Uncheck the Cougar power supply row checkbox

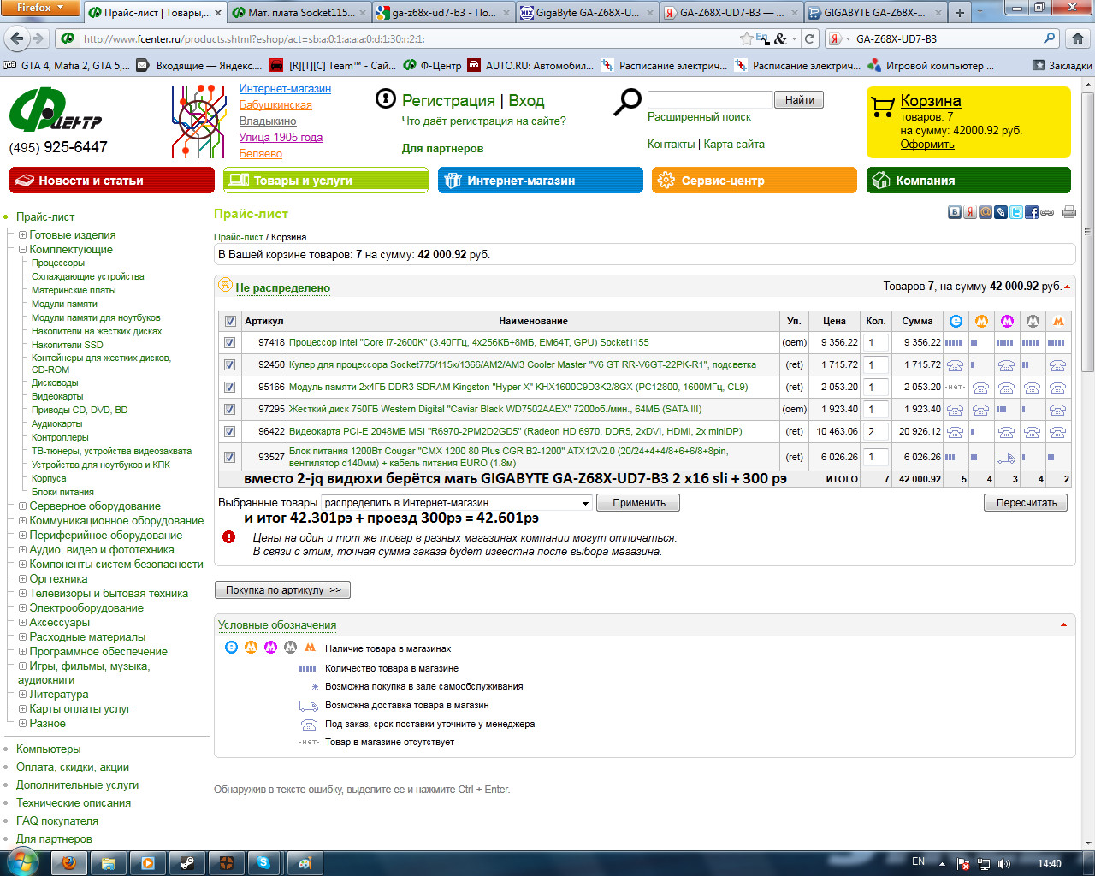coord(229,457)
